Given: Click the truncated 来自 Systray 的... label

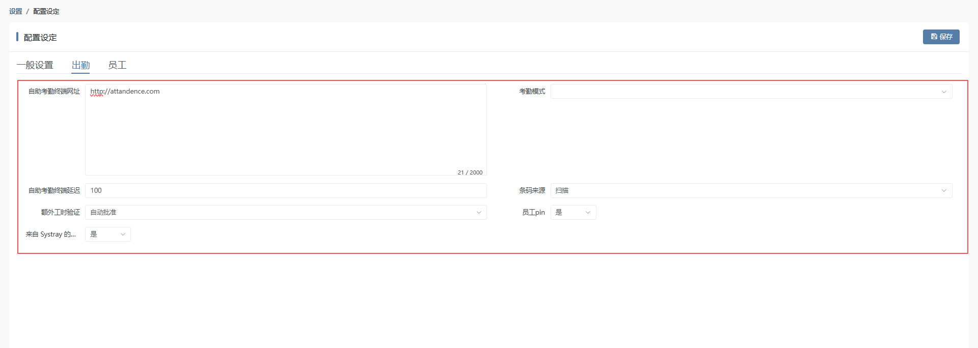Looking at the screenshot, I should 51,234.
